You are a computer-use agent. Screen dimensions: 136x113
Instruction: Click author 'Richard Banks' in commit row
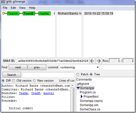pos(69,13)
